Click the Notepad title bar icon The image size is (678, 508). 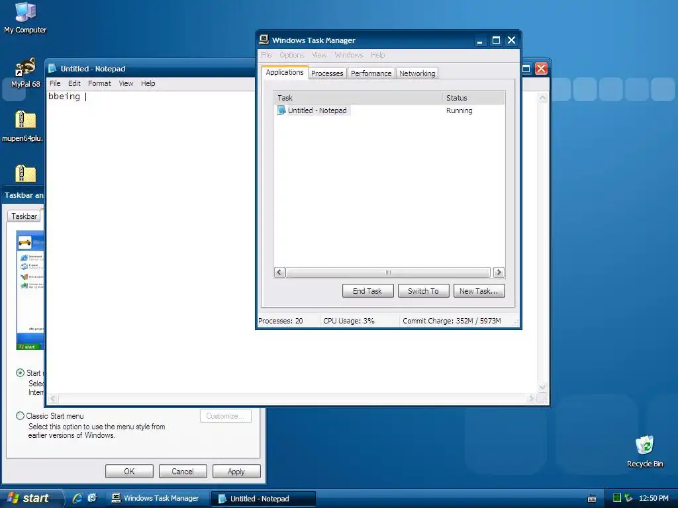tap(52, 68)
